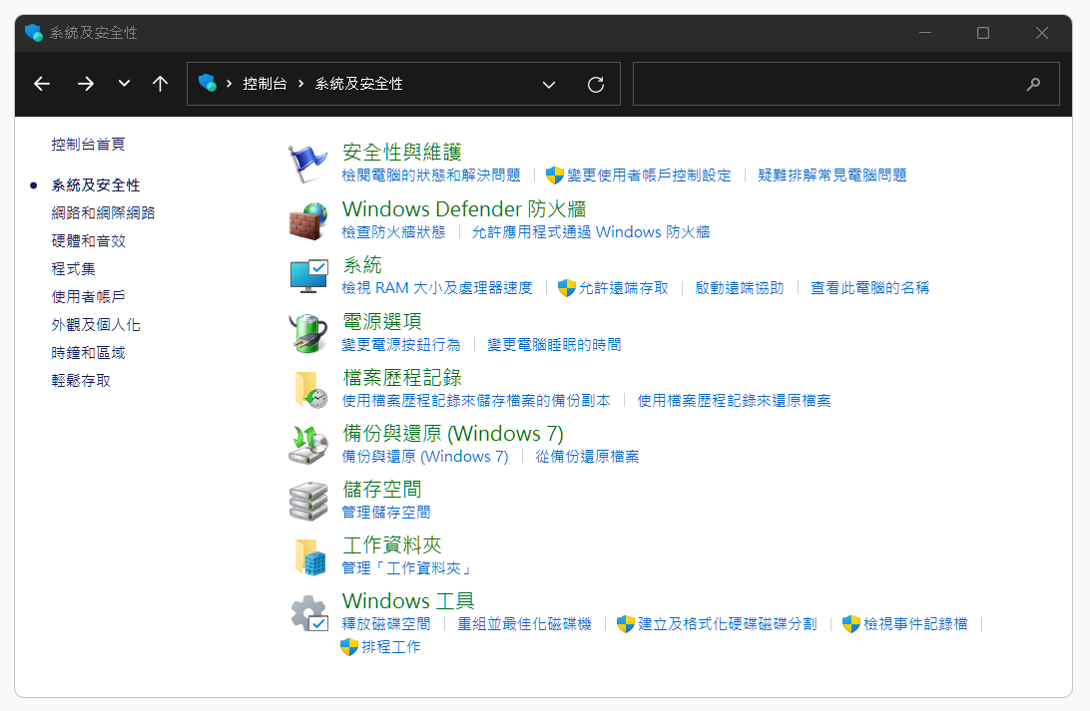The width and height of the screenshot is (1090, 711).
Task: Click 允許遠端存取 link
Action: tap(624, 287)
